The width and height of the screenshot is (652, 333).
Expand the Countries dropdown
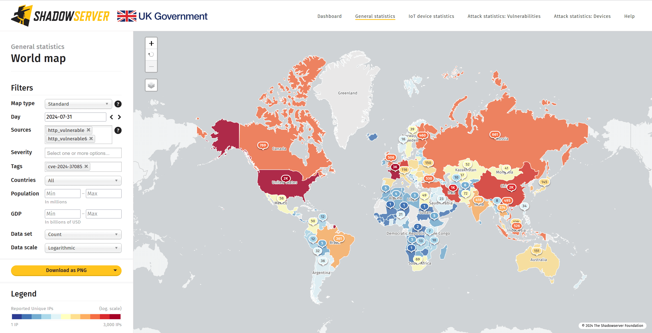click(x=83, y=180)
